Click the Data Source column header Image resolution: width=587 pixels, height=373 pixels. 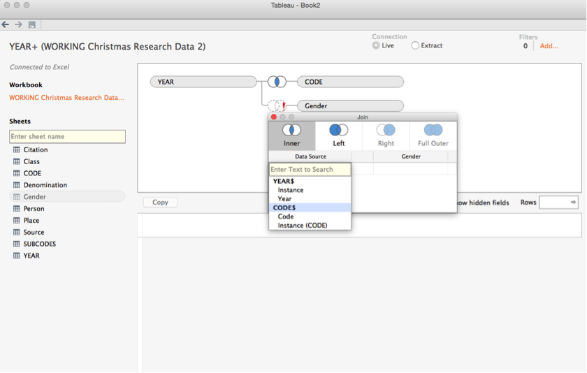(310, 156)
